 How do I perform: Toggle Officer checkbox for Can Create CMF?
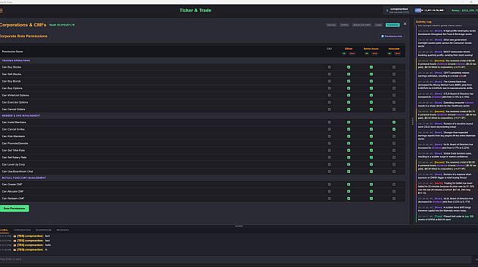(x=349, y=185)
